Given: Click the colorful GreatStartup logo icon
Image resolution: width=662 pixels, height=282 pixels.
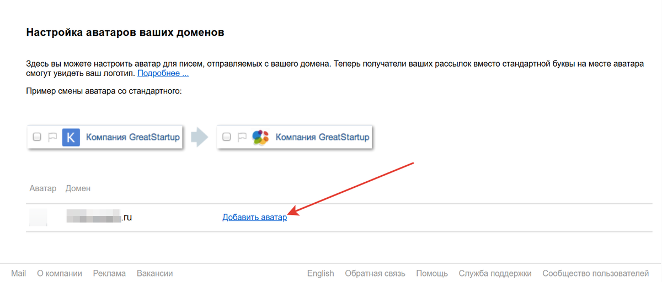Looking at the screenshot, I should (260, 137).
